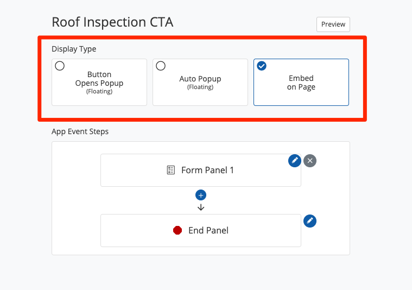412x290 pixels.
Task: Click the form list icon in Form Panel 1
Action: click(x=171, y=170)
